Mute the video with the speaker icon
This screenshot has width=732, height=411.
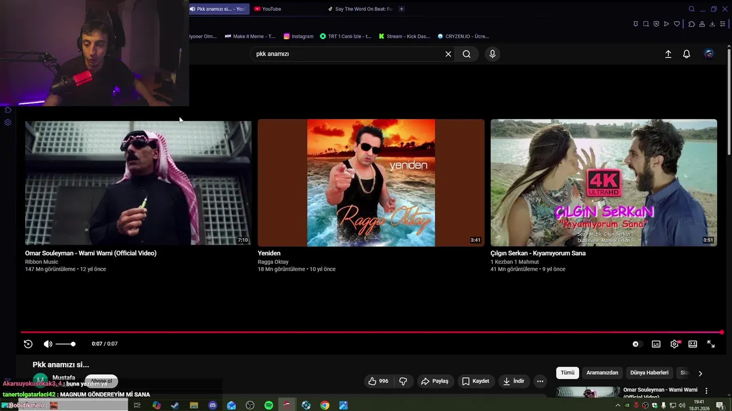(x=48, y=344)
